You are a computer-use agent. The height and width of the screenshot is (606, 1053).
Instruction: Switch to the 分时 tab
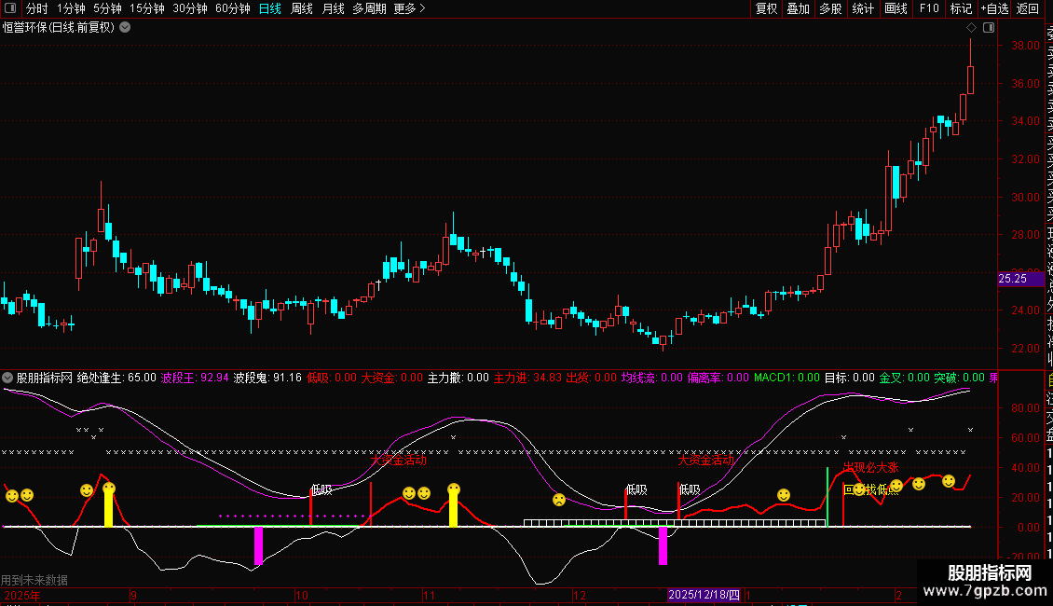[37, 8]
